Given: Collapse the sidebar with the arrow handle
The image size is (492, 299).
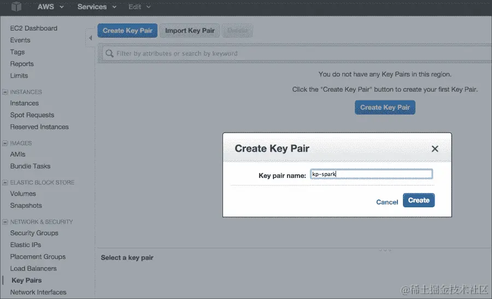Looking at the screenshot, I should point(90,38).
